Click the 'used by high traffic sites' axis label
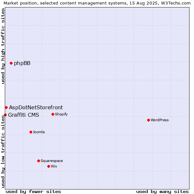The image size is (194, 194). point(3,46)
